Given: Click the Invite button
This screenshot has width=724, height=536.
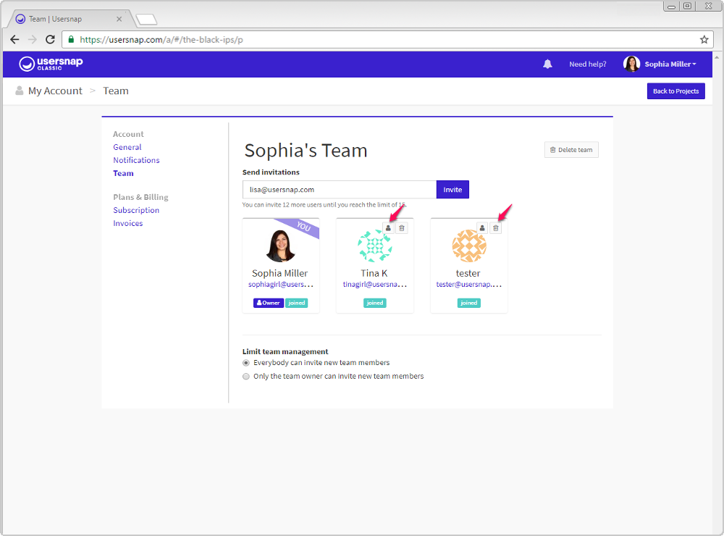Looking at the screenshot, I should tap(452, 190).
